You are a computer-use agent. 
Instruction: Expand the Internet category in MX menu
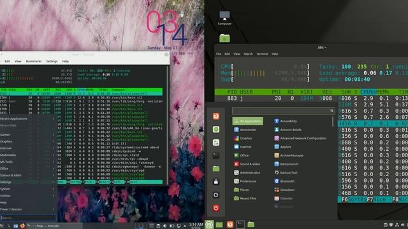click(x=28, y=148)
